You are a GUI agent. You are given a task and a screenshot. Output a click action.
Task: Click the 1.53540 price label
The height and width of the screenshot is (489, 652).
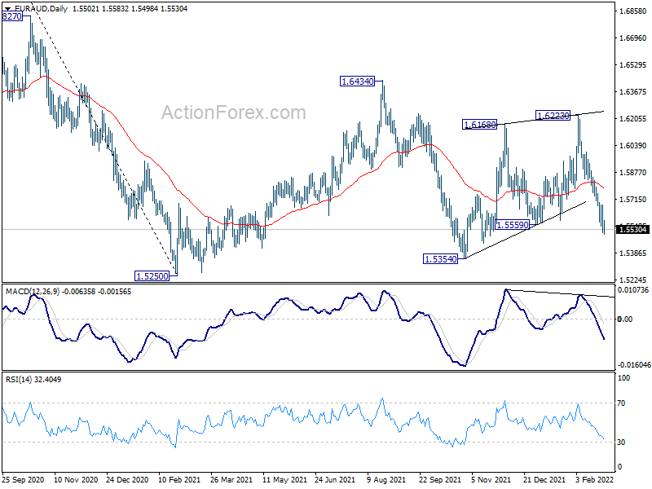click(440, 259)
